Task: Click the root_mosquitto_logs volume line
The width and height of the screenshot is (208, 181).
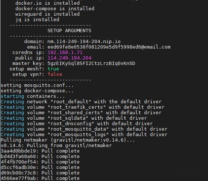Action: (84, 135)
